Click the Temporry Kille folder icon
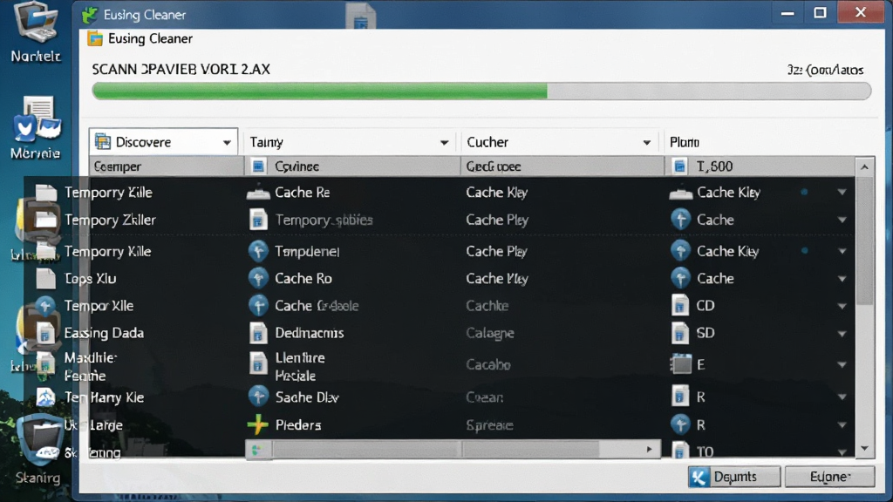Image resolution: width=893 pixels, height=502 pixels. coord(46,193)
